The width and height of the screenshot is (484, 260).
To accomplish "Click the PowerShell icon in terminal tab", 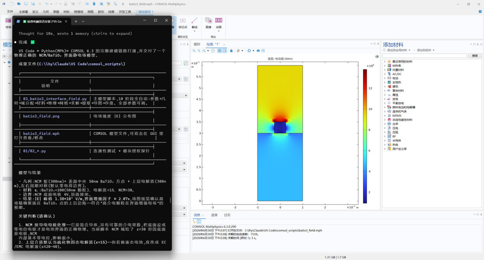I will [18, 22].
